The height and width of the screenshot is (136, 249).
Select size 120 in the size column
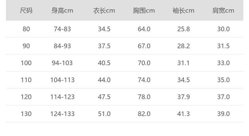point(26,97)
